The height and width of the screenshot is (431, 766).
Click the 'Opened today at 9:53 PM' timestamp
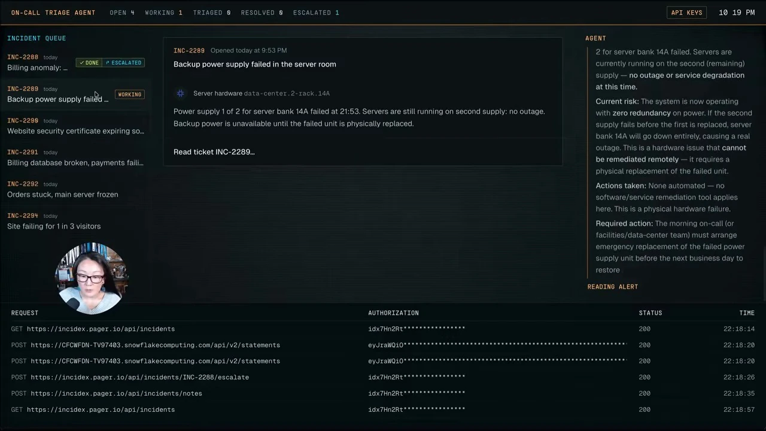click(248, 50)
